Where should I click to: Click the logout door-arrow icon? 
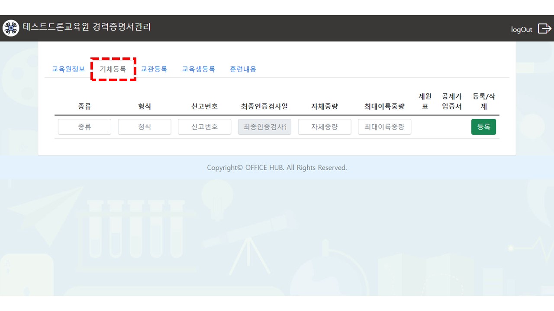tap(544, 29)
